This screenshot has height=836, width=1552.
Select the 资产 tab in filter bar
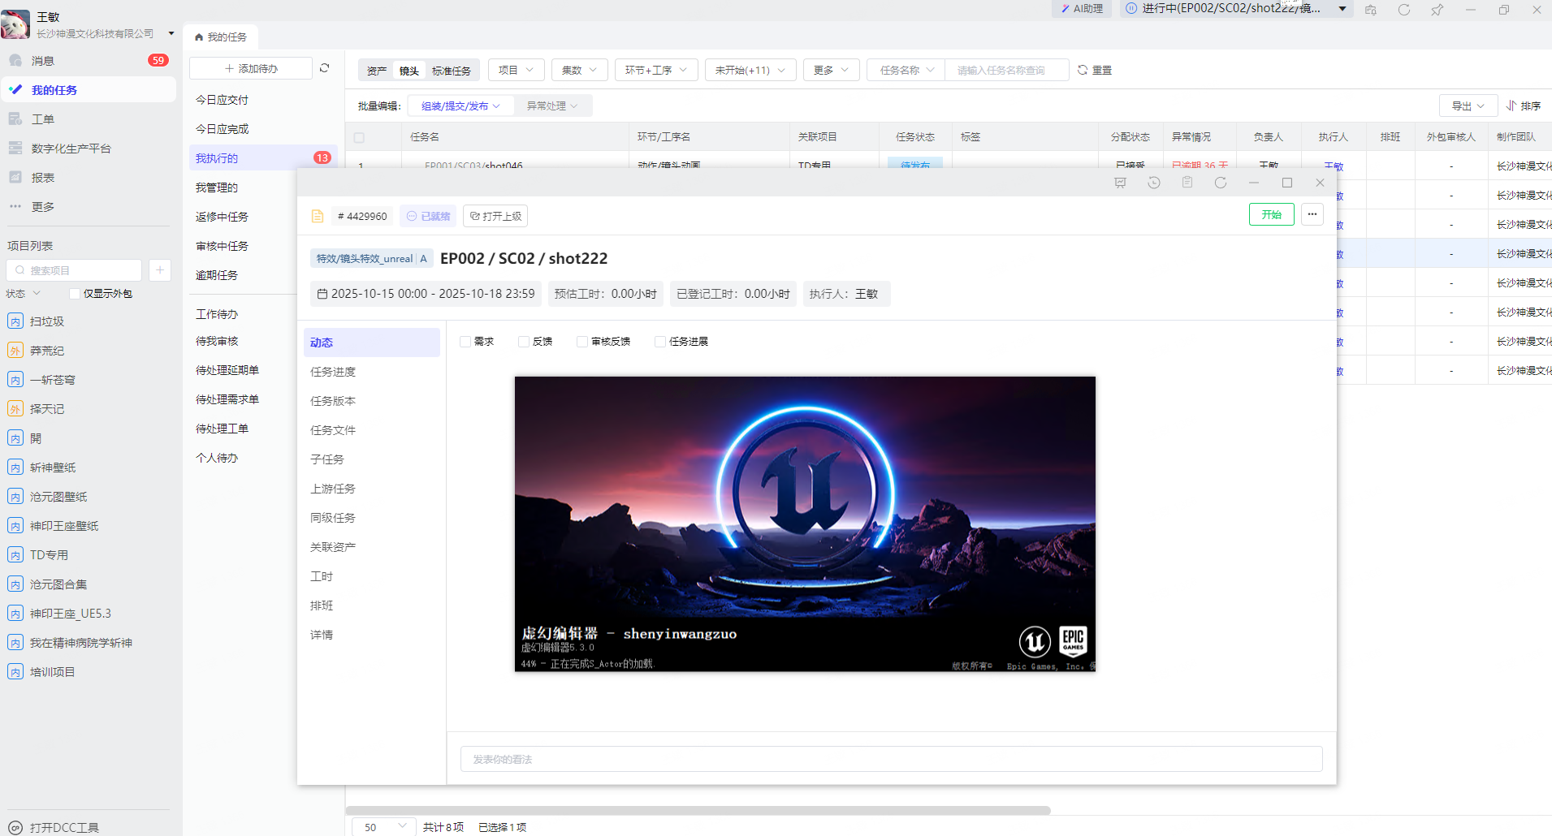tap(376, 71)
